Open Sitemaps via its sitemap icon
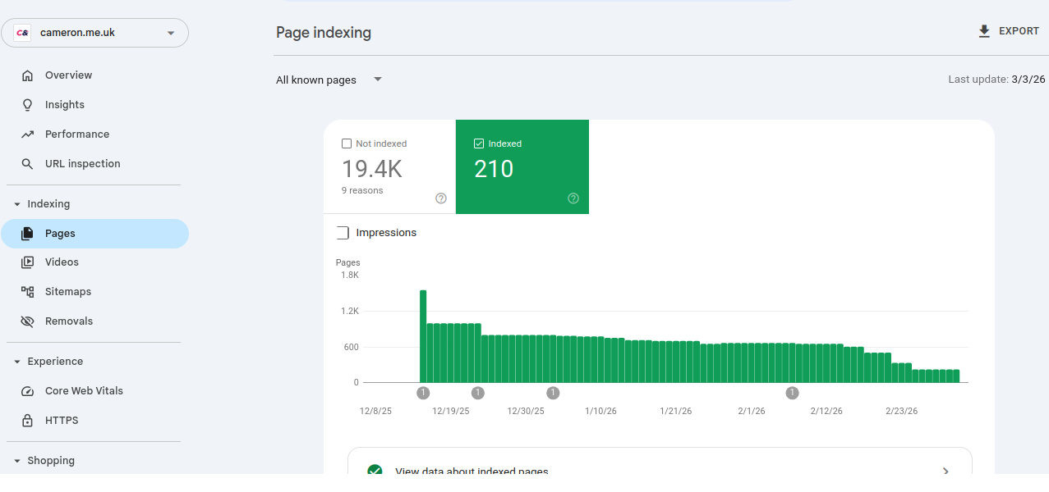1049x492 pixels. [x=29, y=291]
